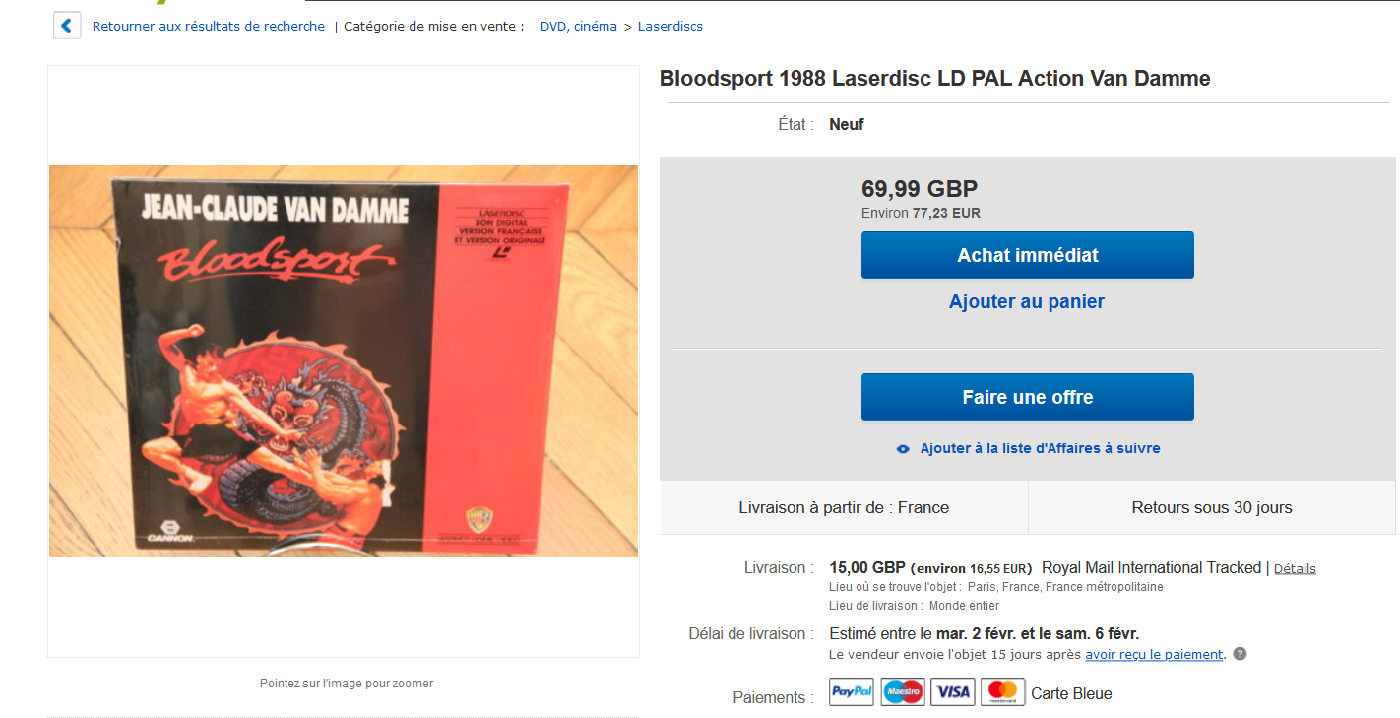This screenshot has height=718, width=1400.
Task: Click the Bloodsport listing title
Action: [x=935, y=79]
